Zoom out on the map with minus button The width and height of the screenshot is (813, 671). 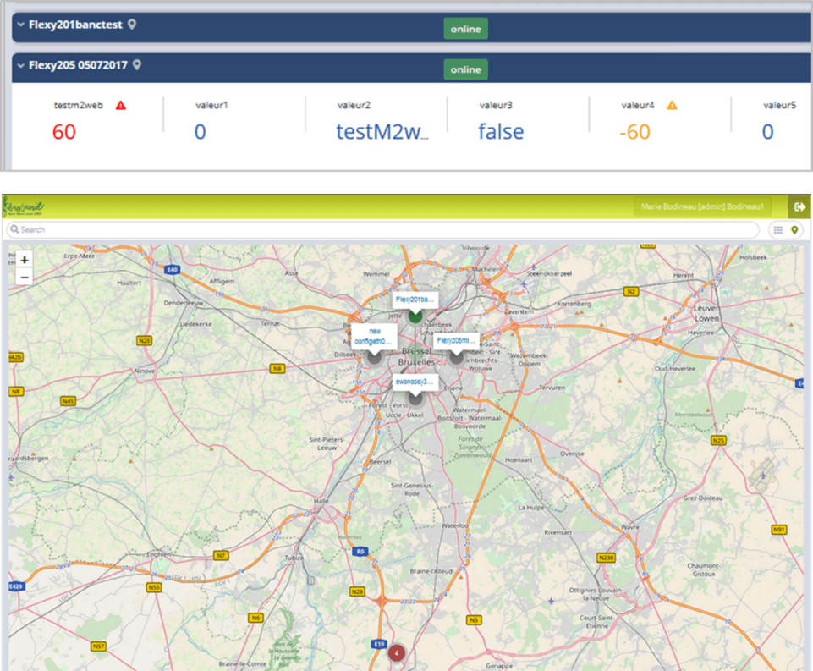tap(25, 277)
